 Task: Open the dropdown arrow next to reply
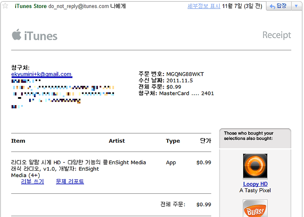296,6
